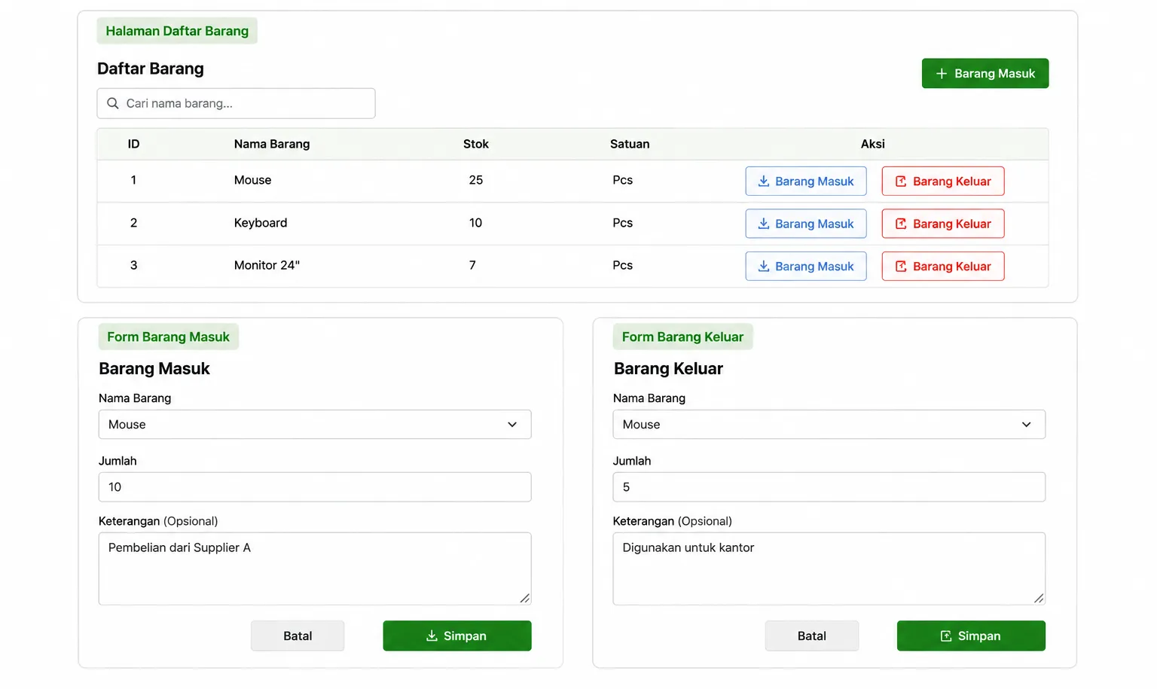Click the Form Barang Keluar label
The image size is (1157, 689).
point(682,337)
